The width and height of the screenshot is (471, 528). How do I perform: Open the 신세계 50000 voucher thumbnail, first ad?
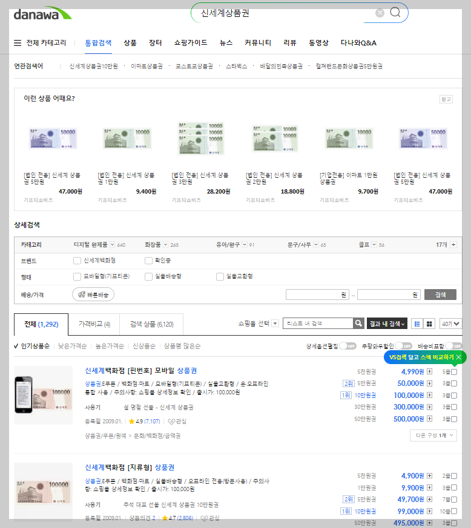(53, 139)
